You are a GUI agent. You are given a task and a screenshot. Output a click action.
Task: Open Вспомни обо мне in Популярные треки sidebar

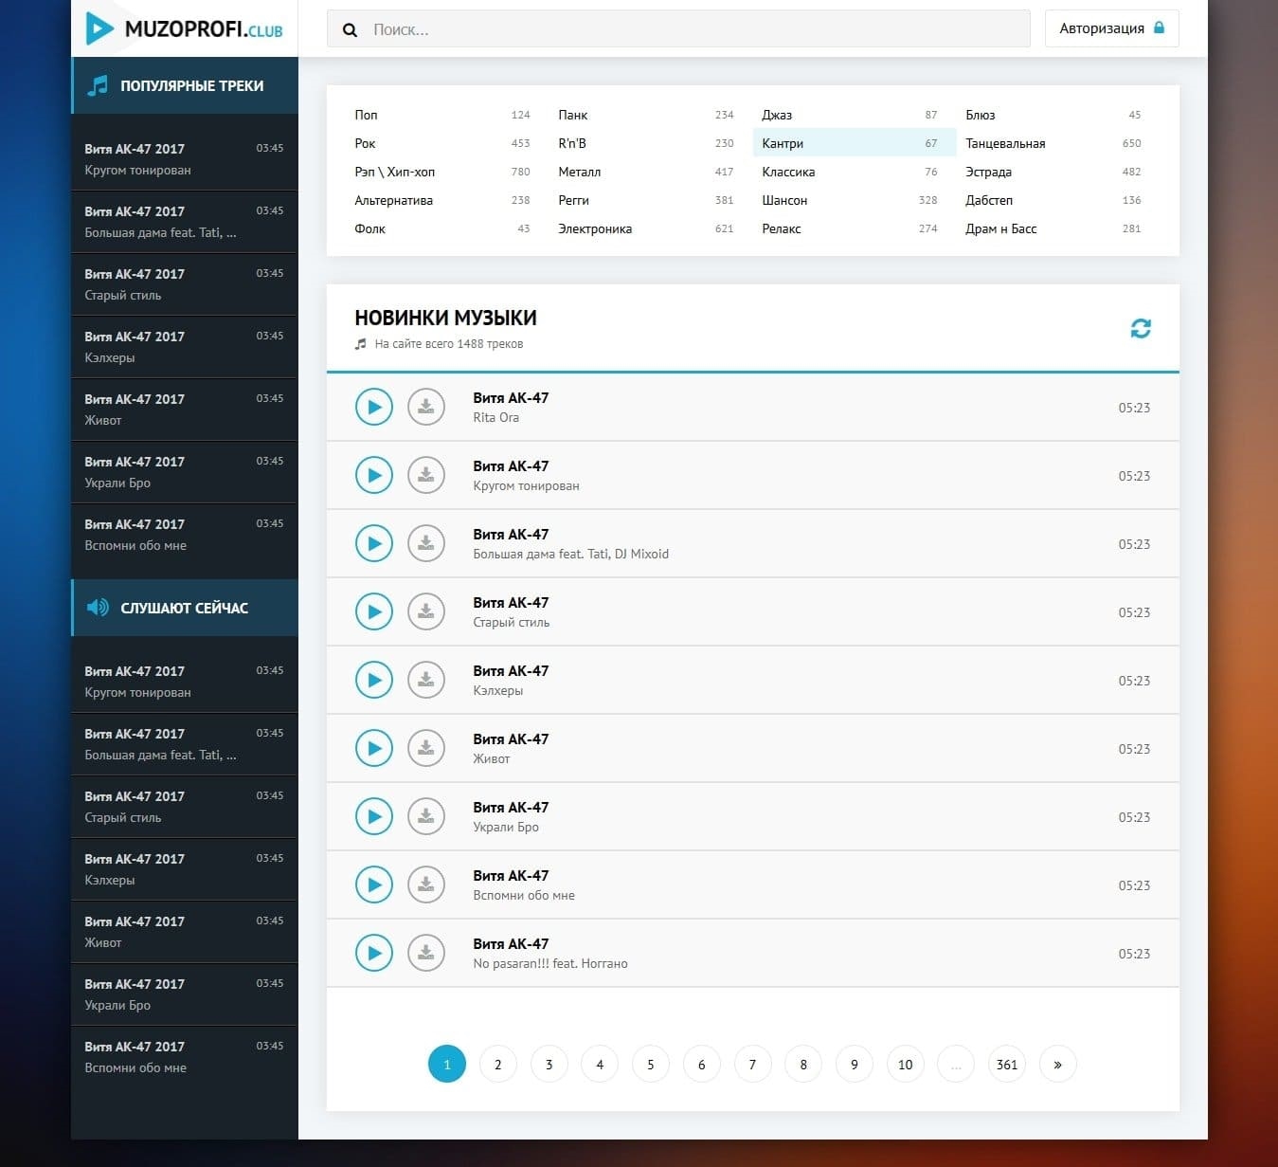[185, 535]
